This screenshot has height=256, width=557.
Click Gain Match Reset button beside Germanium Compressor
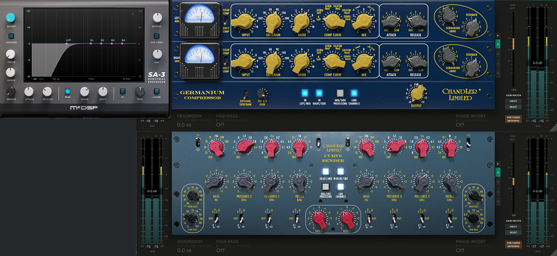[514, 107]
